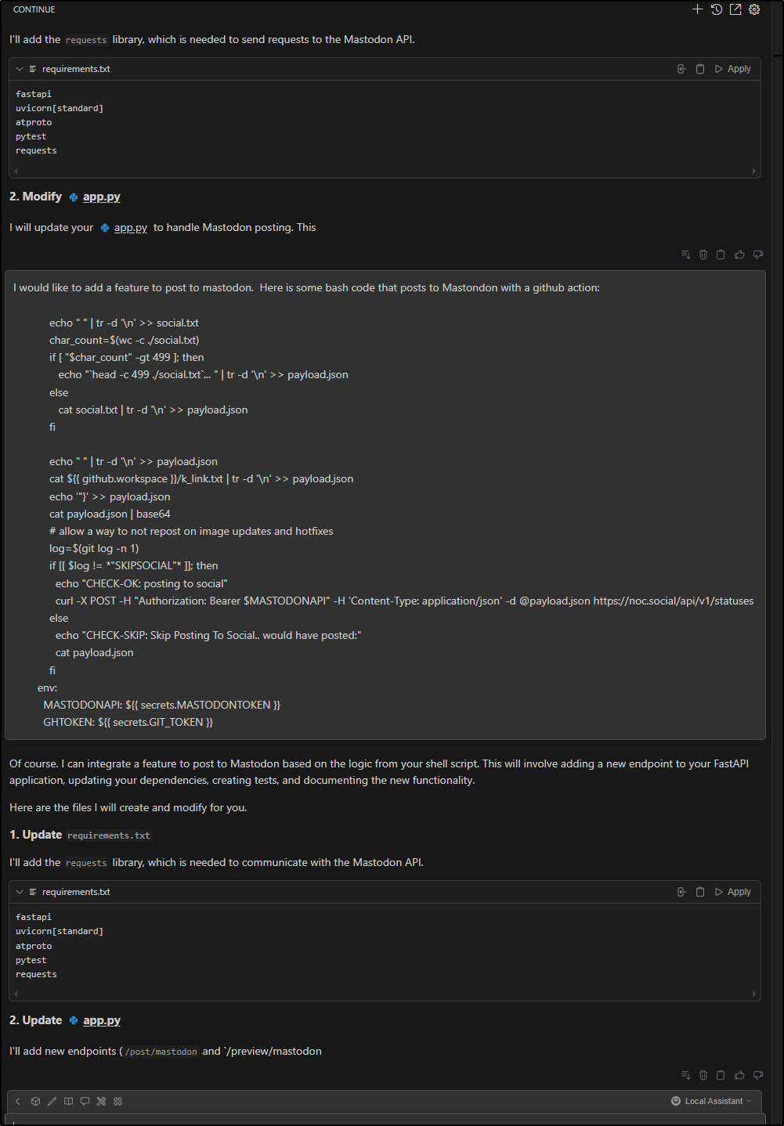Open chat history
This screenshot has width=784, height=1126.
716,9
